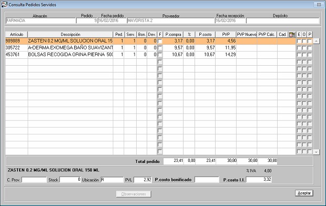Click the % IVA value 4,00
This screenshot has width=326, height=206.
(x=268, y=171)
